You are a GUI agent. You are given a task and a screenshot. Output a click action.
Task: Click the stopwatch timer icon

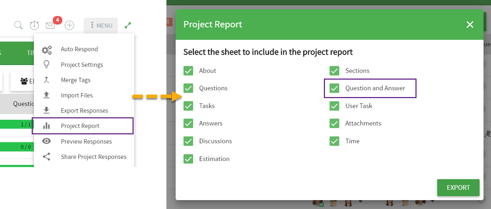pos(34,25)
